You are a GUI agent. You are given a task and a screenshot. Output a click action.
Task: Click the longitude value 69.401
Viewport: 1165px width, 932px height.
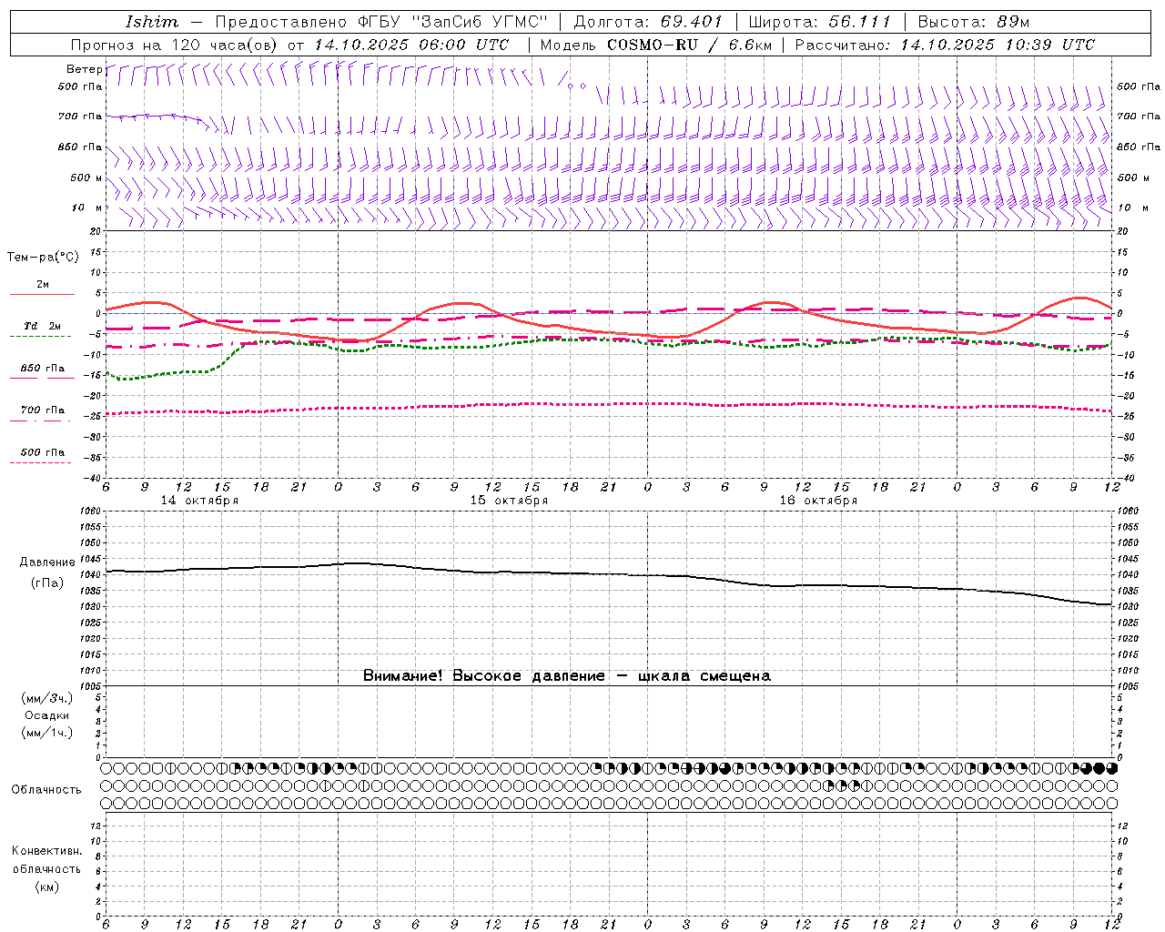692,22
